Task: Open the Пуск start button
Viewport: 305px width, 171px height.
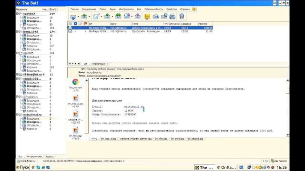Action: [23, 167]
